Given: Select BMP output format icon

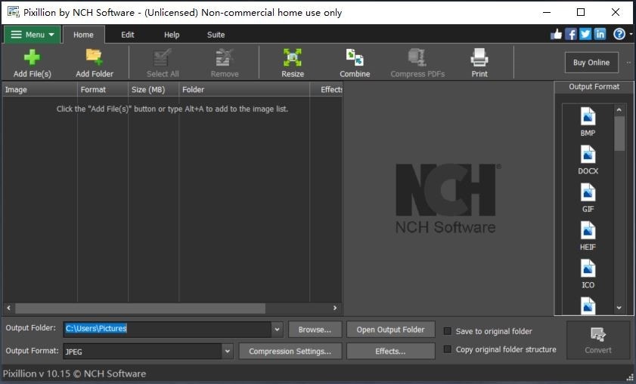Looking at the screenshot, I should point(588,116).
